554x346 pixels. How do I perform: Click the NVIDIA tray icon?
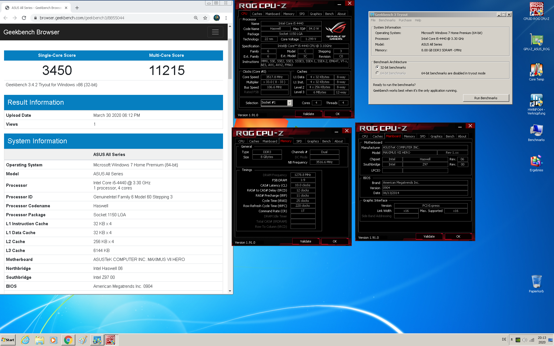pos(518,340)
